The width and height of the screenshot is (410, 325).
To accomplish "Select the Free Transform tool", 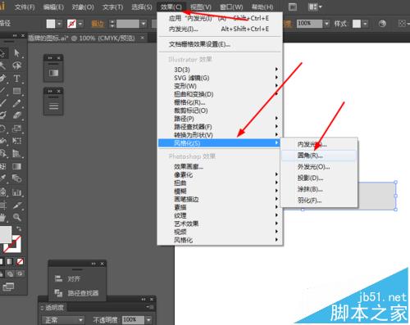I will pos(17,141).
